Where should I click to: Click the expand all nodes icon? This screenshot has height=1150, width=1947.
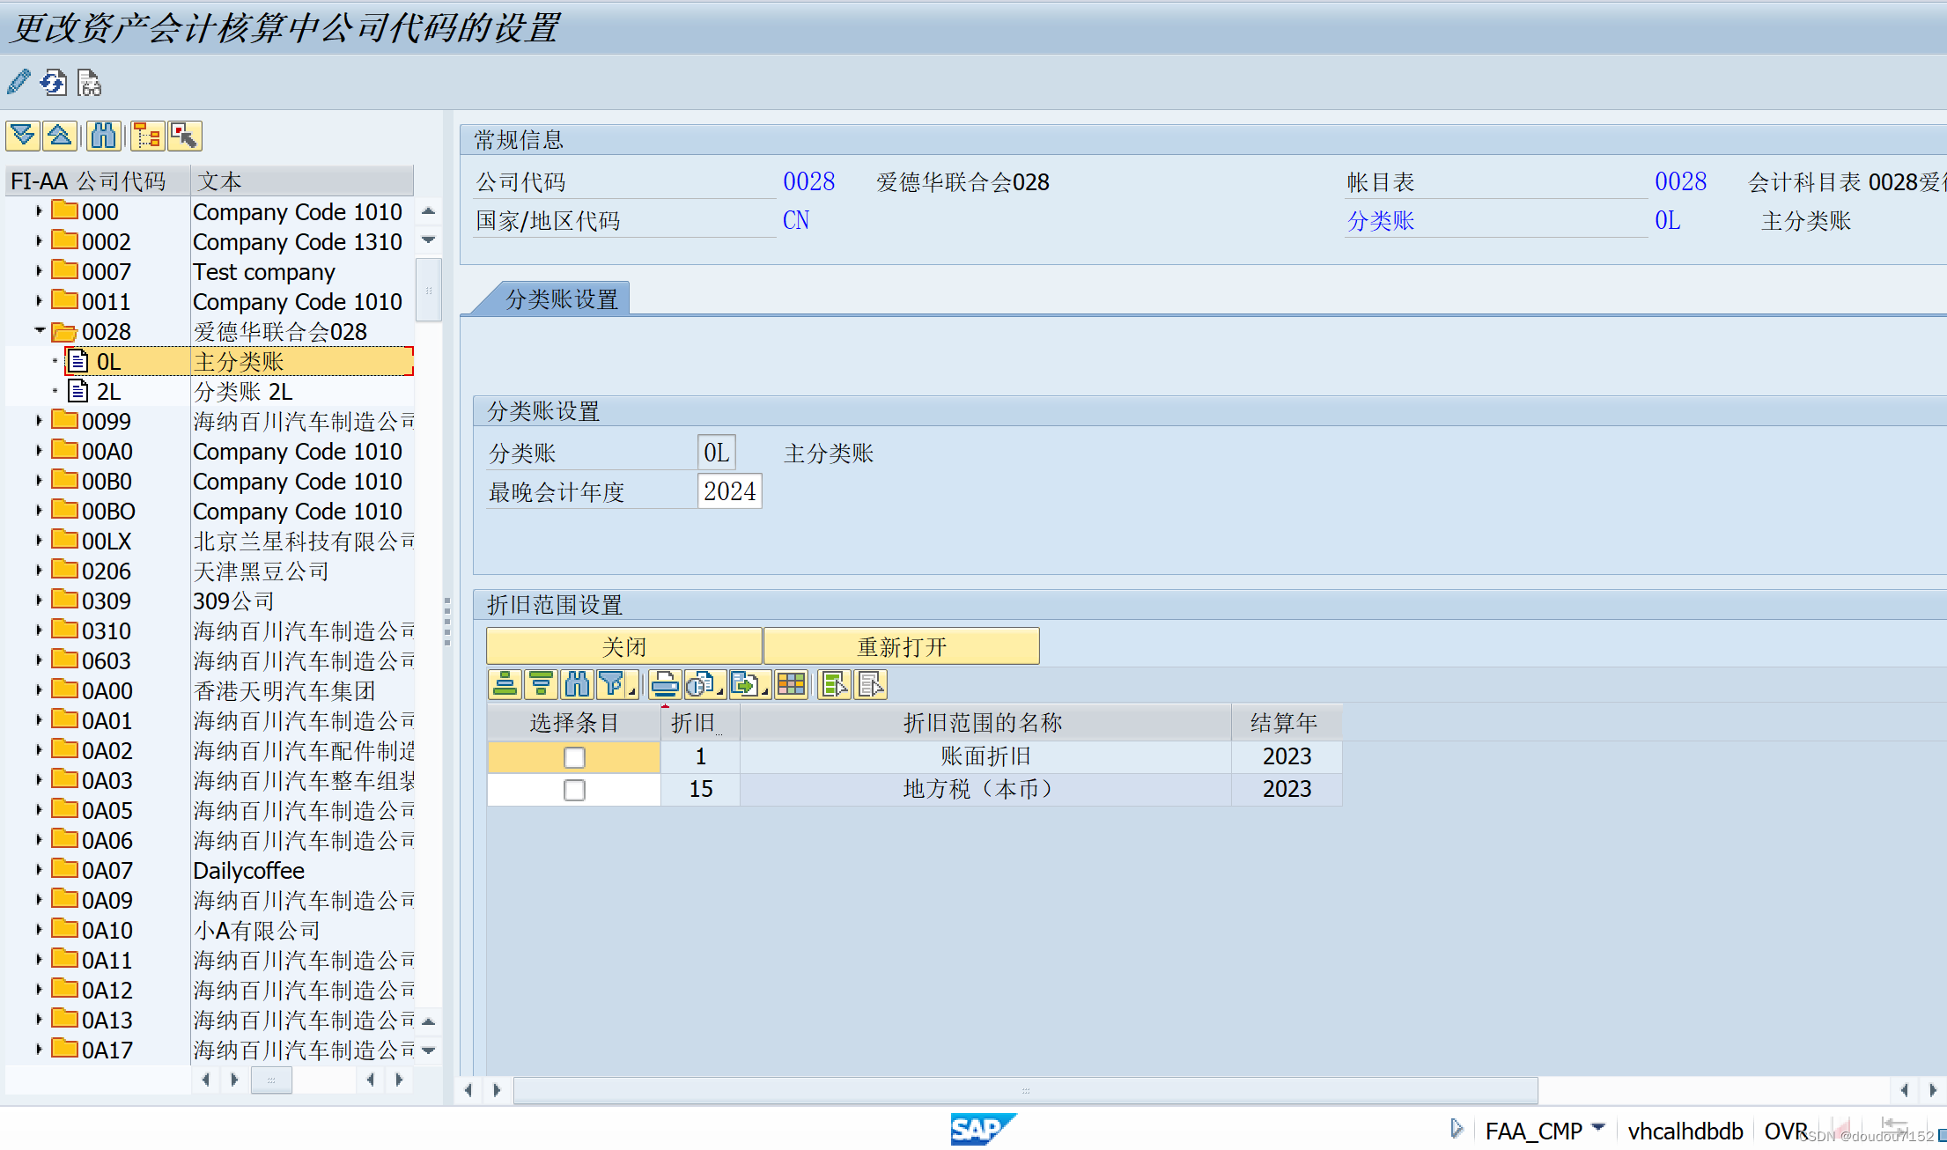(23, 136)
